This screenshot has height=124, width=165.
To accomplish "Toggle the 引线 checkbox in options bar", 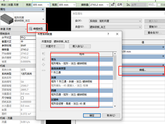I will coord(159,5).
